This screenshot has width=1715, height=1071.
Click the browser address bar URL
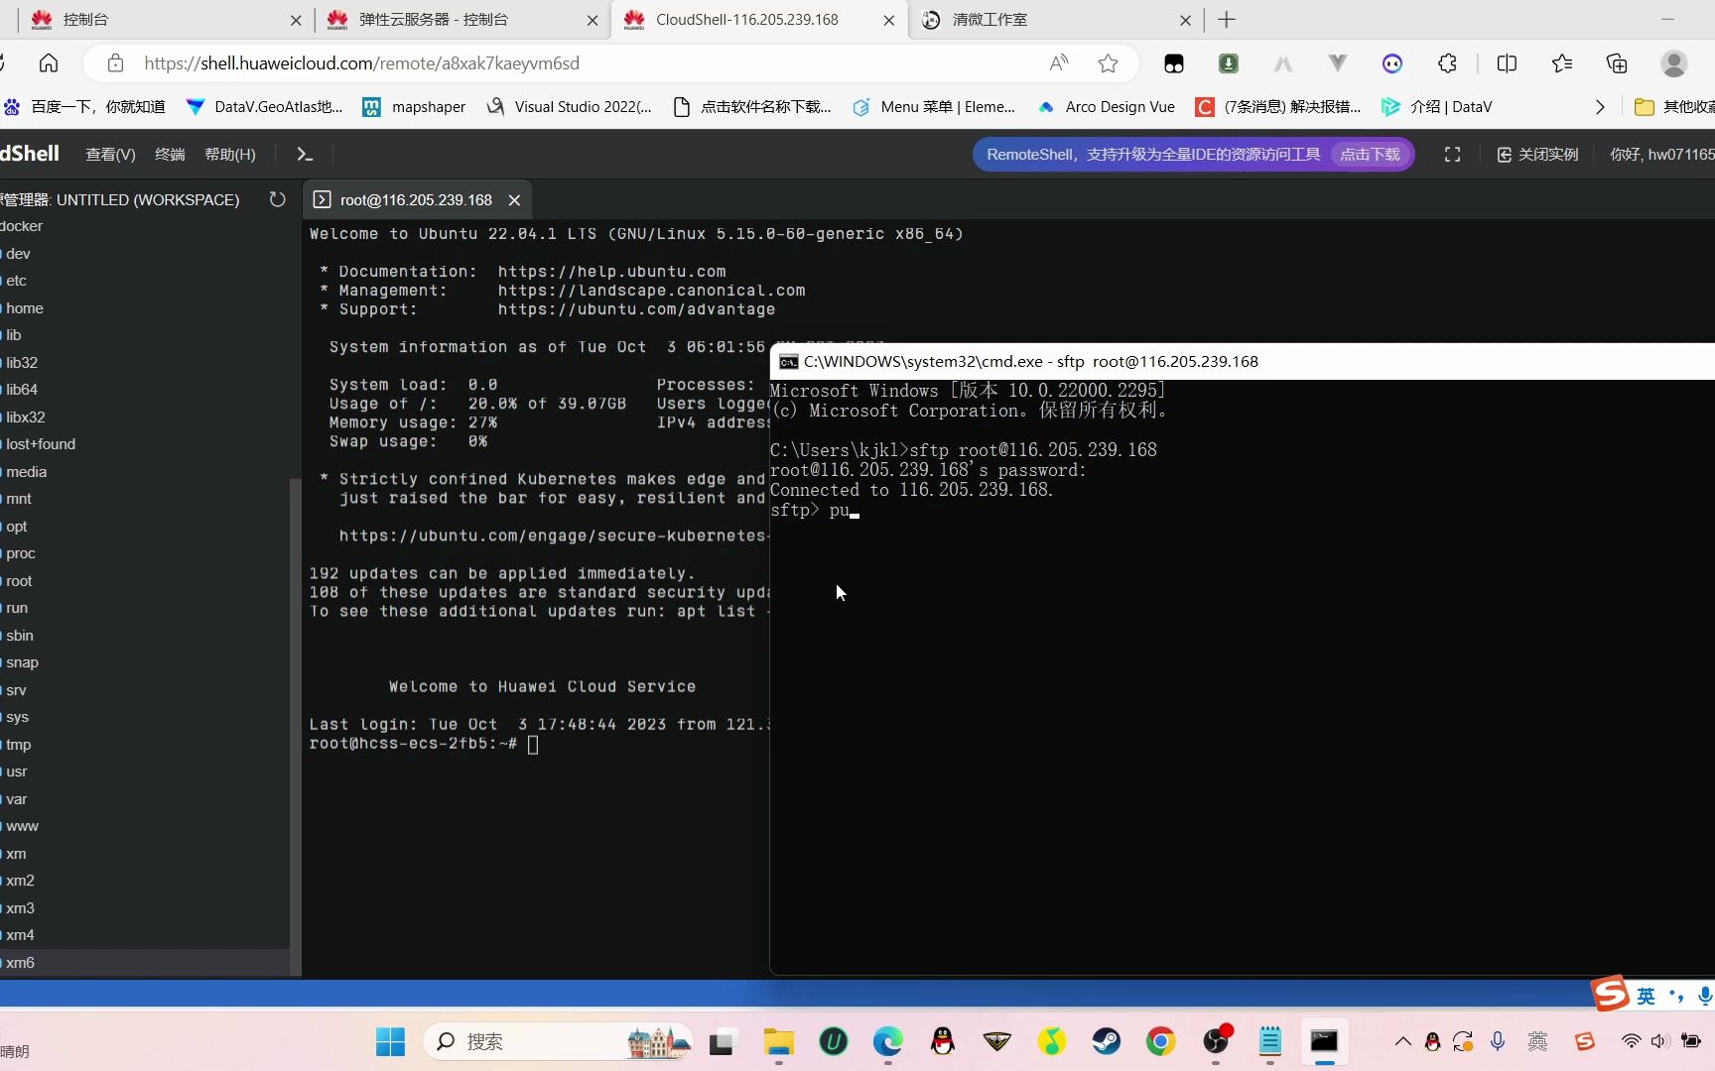pyautogui.click(x=361, y=63)
